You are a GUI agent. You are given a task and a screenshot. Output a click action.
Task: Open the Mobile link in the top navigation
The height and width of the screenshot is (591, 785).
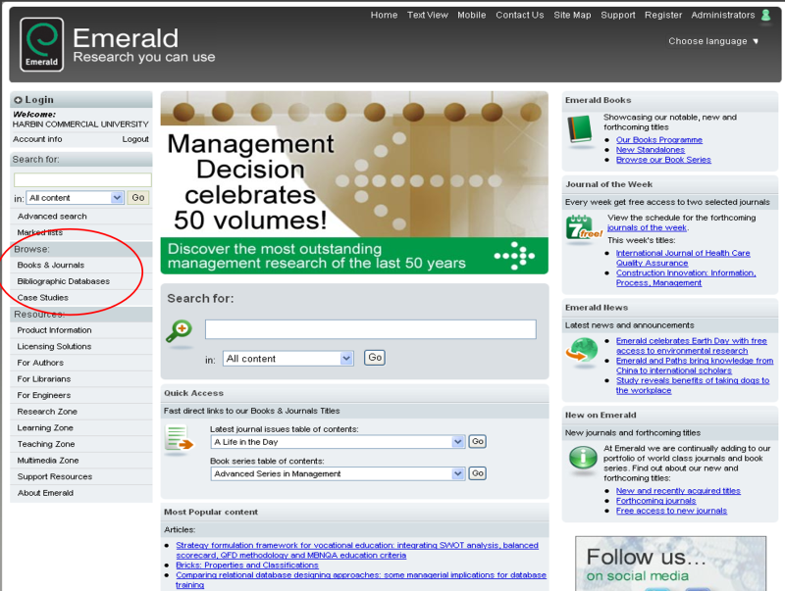[x=472, y=15]
